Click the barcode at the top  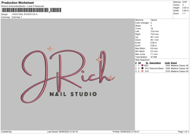click(25, 10)
